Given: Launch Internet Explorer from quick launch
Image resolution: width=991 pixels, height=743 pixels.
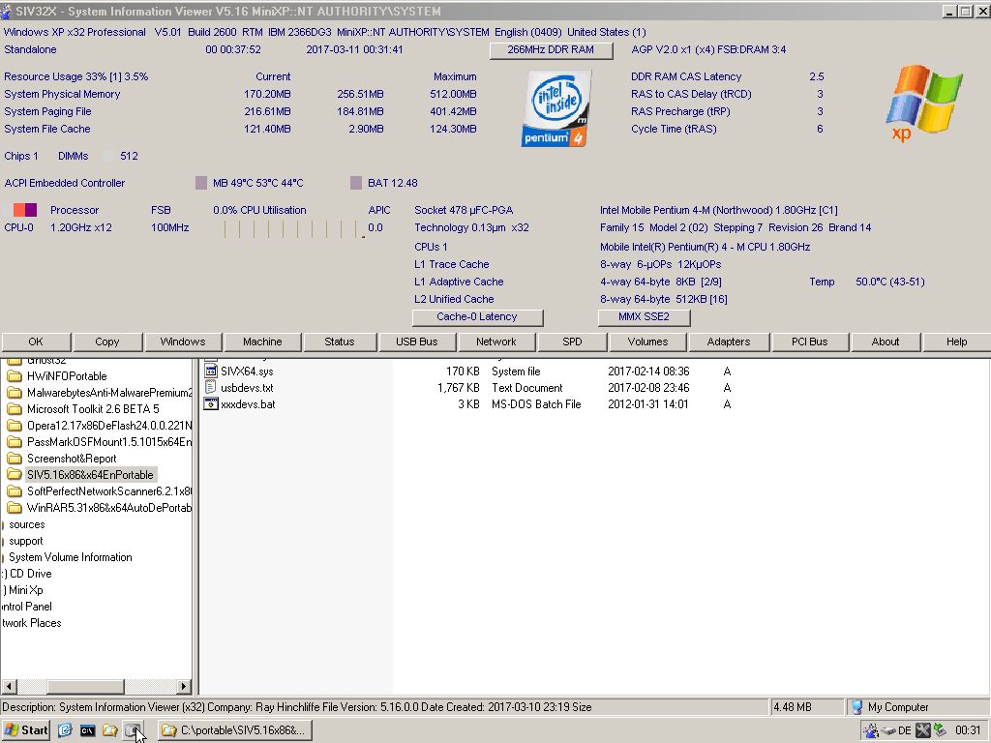Looking at the screenshot, I should point(65,730).
